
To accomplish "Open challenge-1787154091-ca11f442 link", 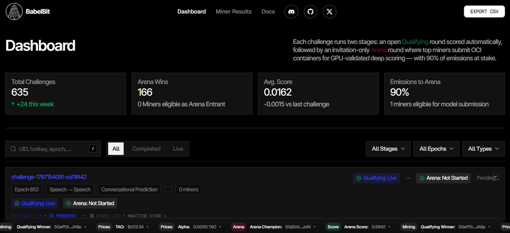I will 49,177.
